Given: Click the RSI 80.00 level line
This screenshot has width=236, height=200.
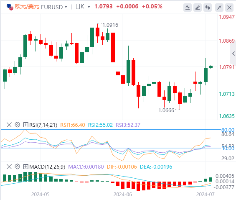Looking at the screenshot, I should 111,129.
